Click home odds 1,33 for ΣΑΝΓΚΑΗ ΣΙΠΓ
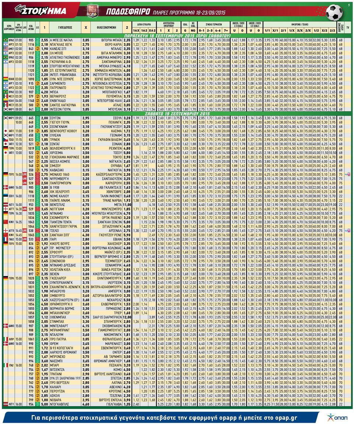354x424 pixels. [x=44, y=235]
